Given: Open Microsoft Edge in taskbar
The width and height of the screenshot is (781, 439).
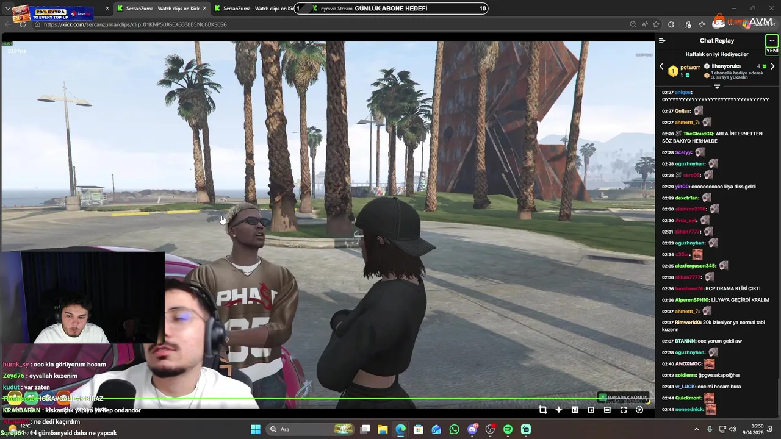Looking at the screenshot, I should coord(400,429).
